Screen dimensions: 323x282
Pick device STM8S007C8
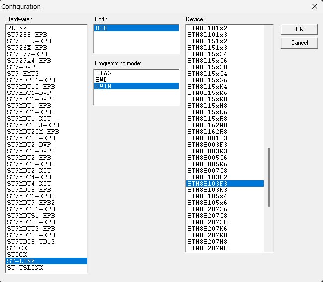[225, 171]
